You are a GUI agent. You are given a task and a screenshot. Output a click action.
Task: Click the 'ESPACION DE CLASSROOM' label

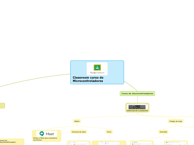coord(137,111)
